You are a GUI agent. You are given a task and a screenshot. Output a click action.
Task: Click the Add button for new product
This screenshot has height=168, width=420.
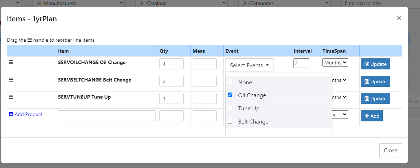click(x=372, y=116)
